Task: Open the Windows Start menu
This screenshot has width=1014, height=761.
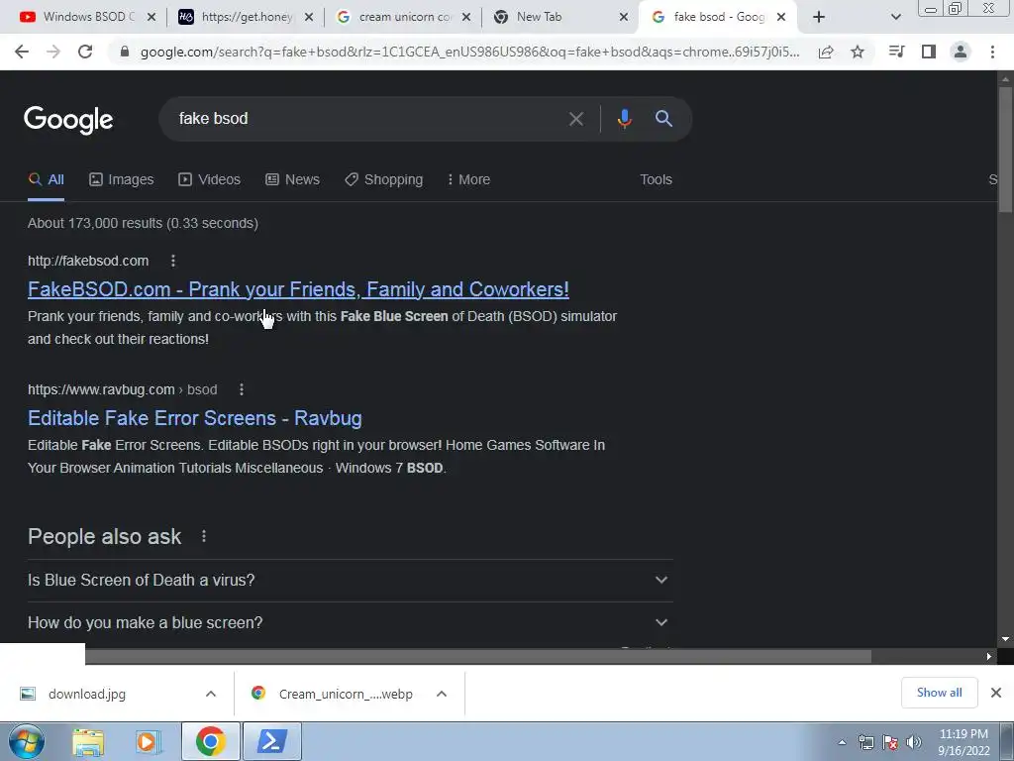Action: point(26,741)
